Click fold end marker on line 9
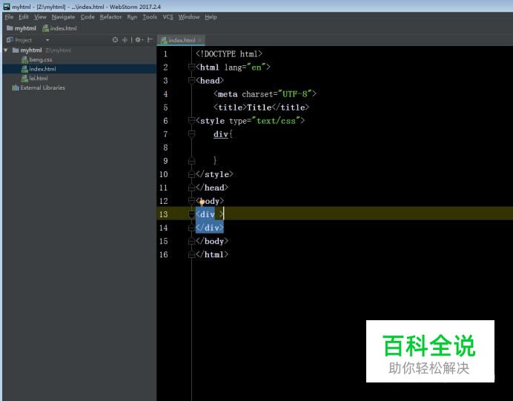Screen dimensions: 513x401 [x=192, y=161]
